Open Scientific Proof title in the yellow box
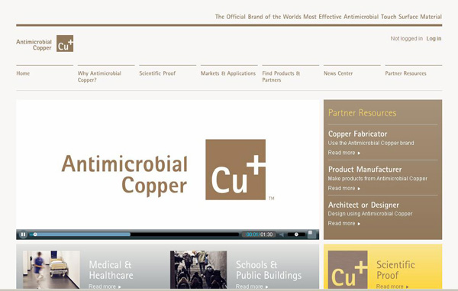Screen dimensions: 458x291 (x=395, y=270)
